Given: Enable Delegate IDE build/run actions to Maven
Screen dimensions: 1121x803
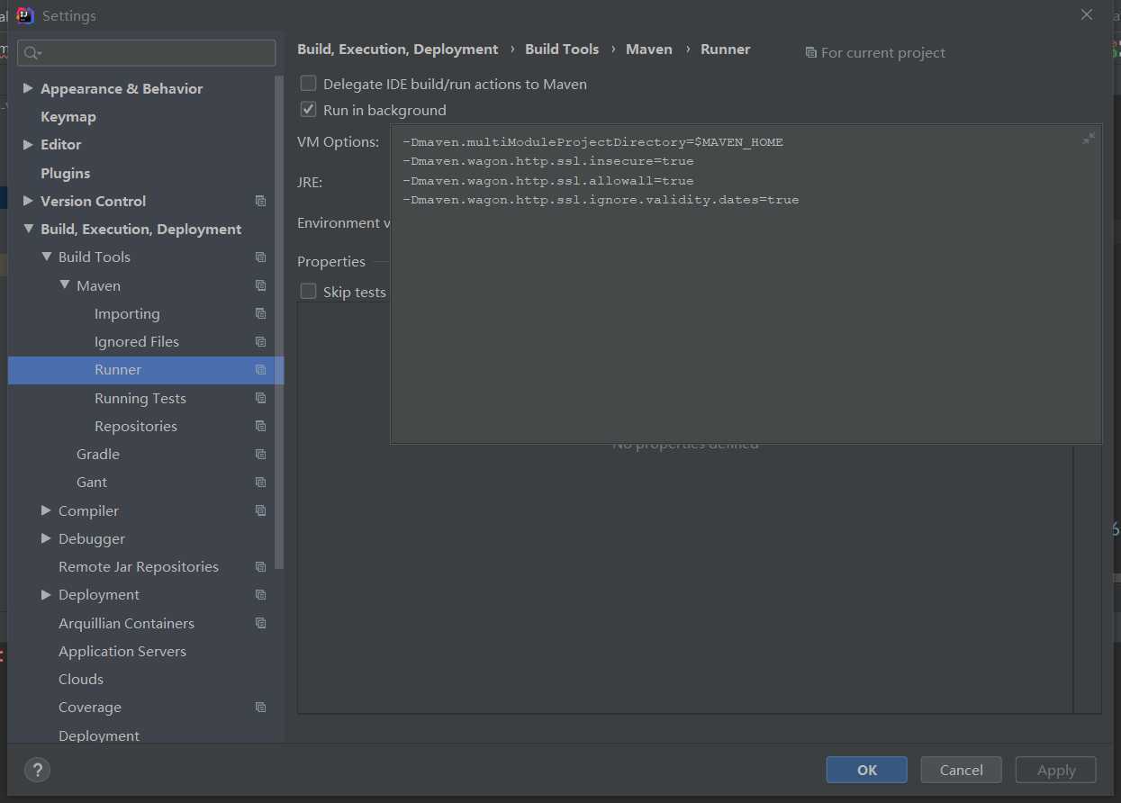Looking at the screenshot, I should pyautogui.click(x=308, y=84).
